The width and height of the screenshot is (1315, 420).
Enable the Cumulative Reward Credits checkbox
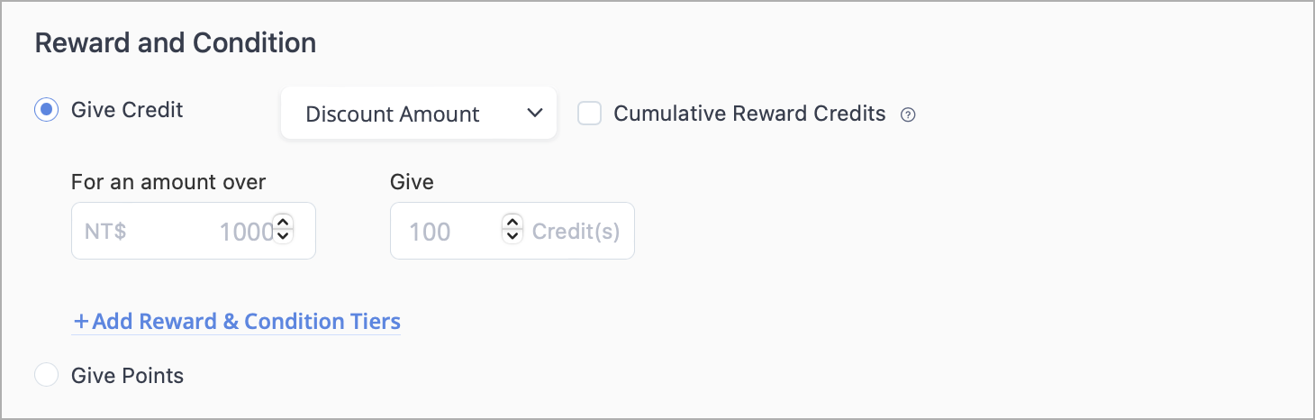590,114
